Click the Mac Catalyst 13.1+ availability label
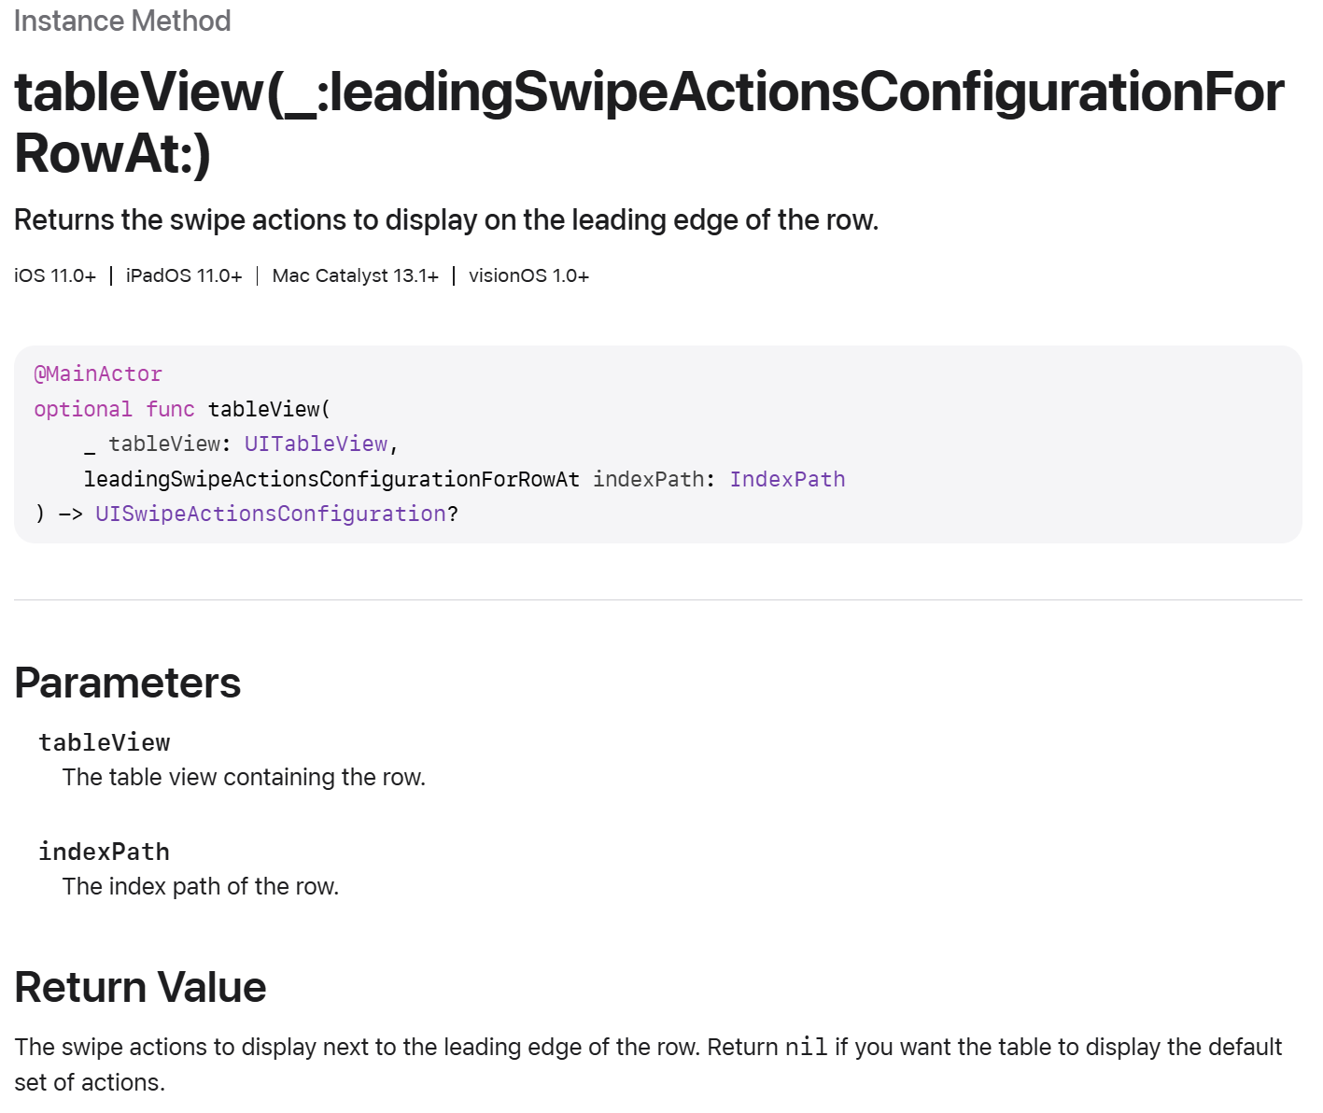The height and width of the screenshot is (1113, 1323). click(x=356, y=275)
